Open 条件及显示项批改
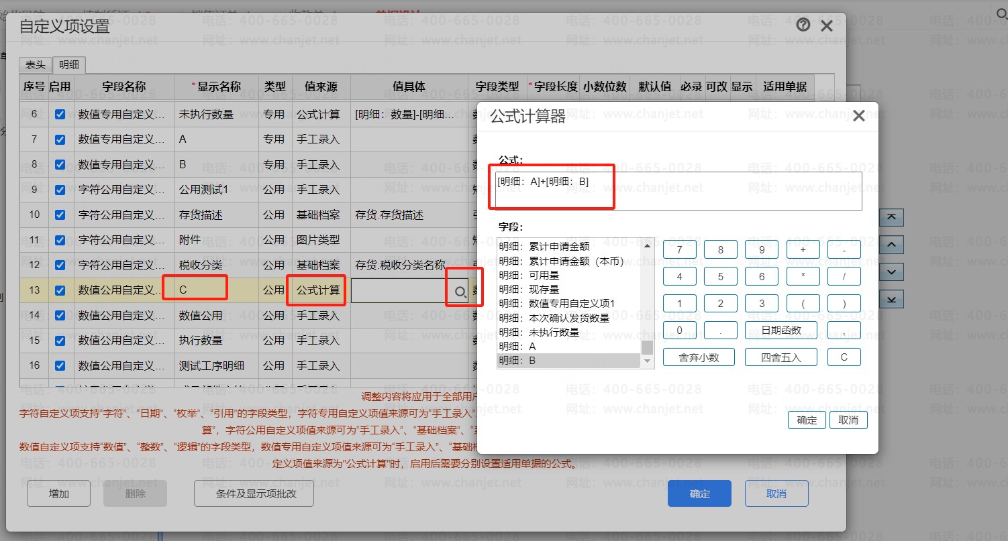The width and height of the screenshot is (1008, 541). [254, 494]
